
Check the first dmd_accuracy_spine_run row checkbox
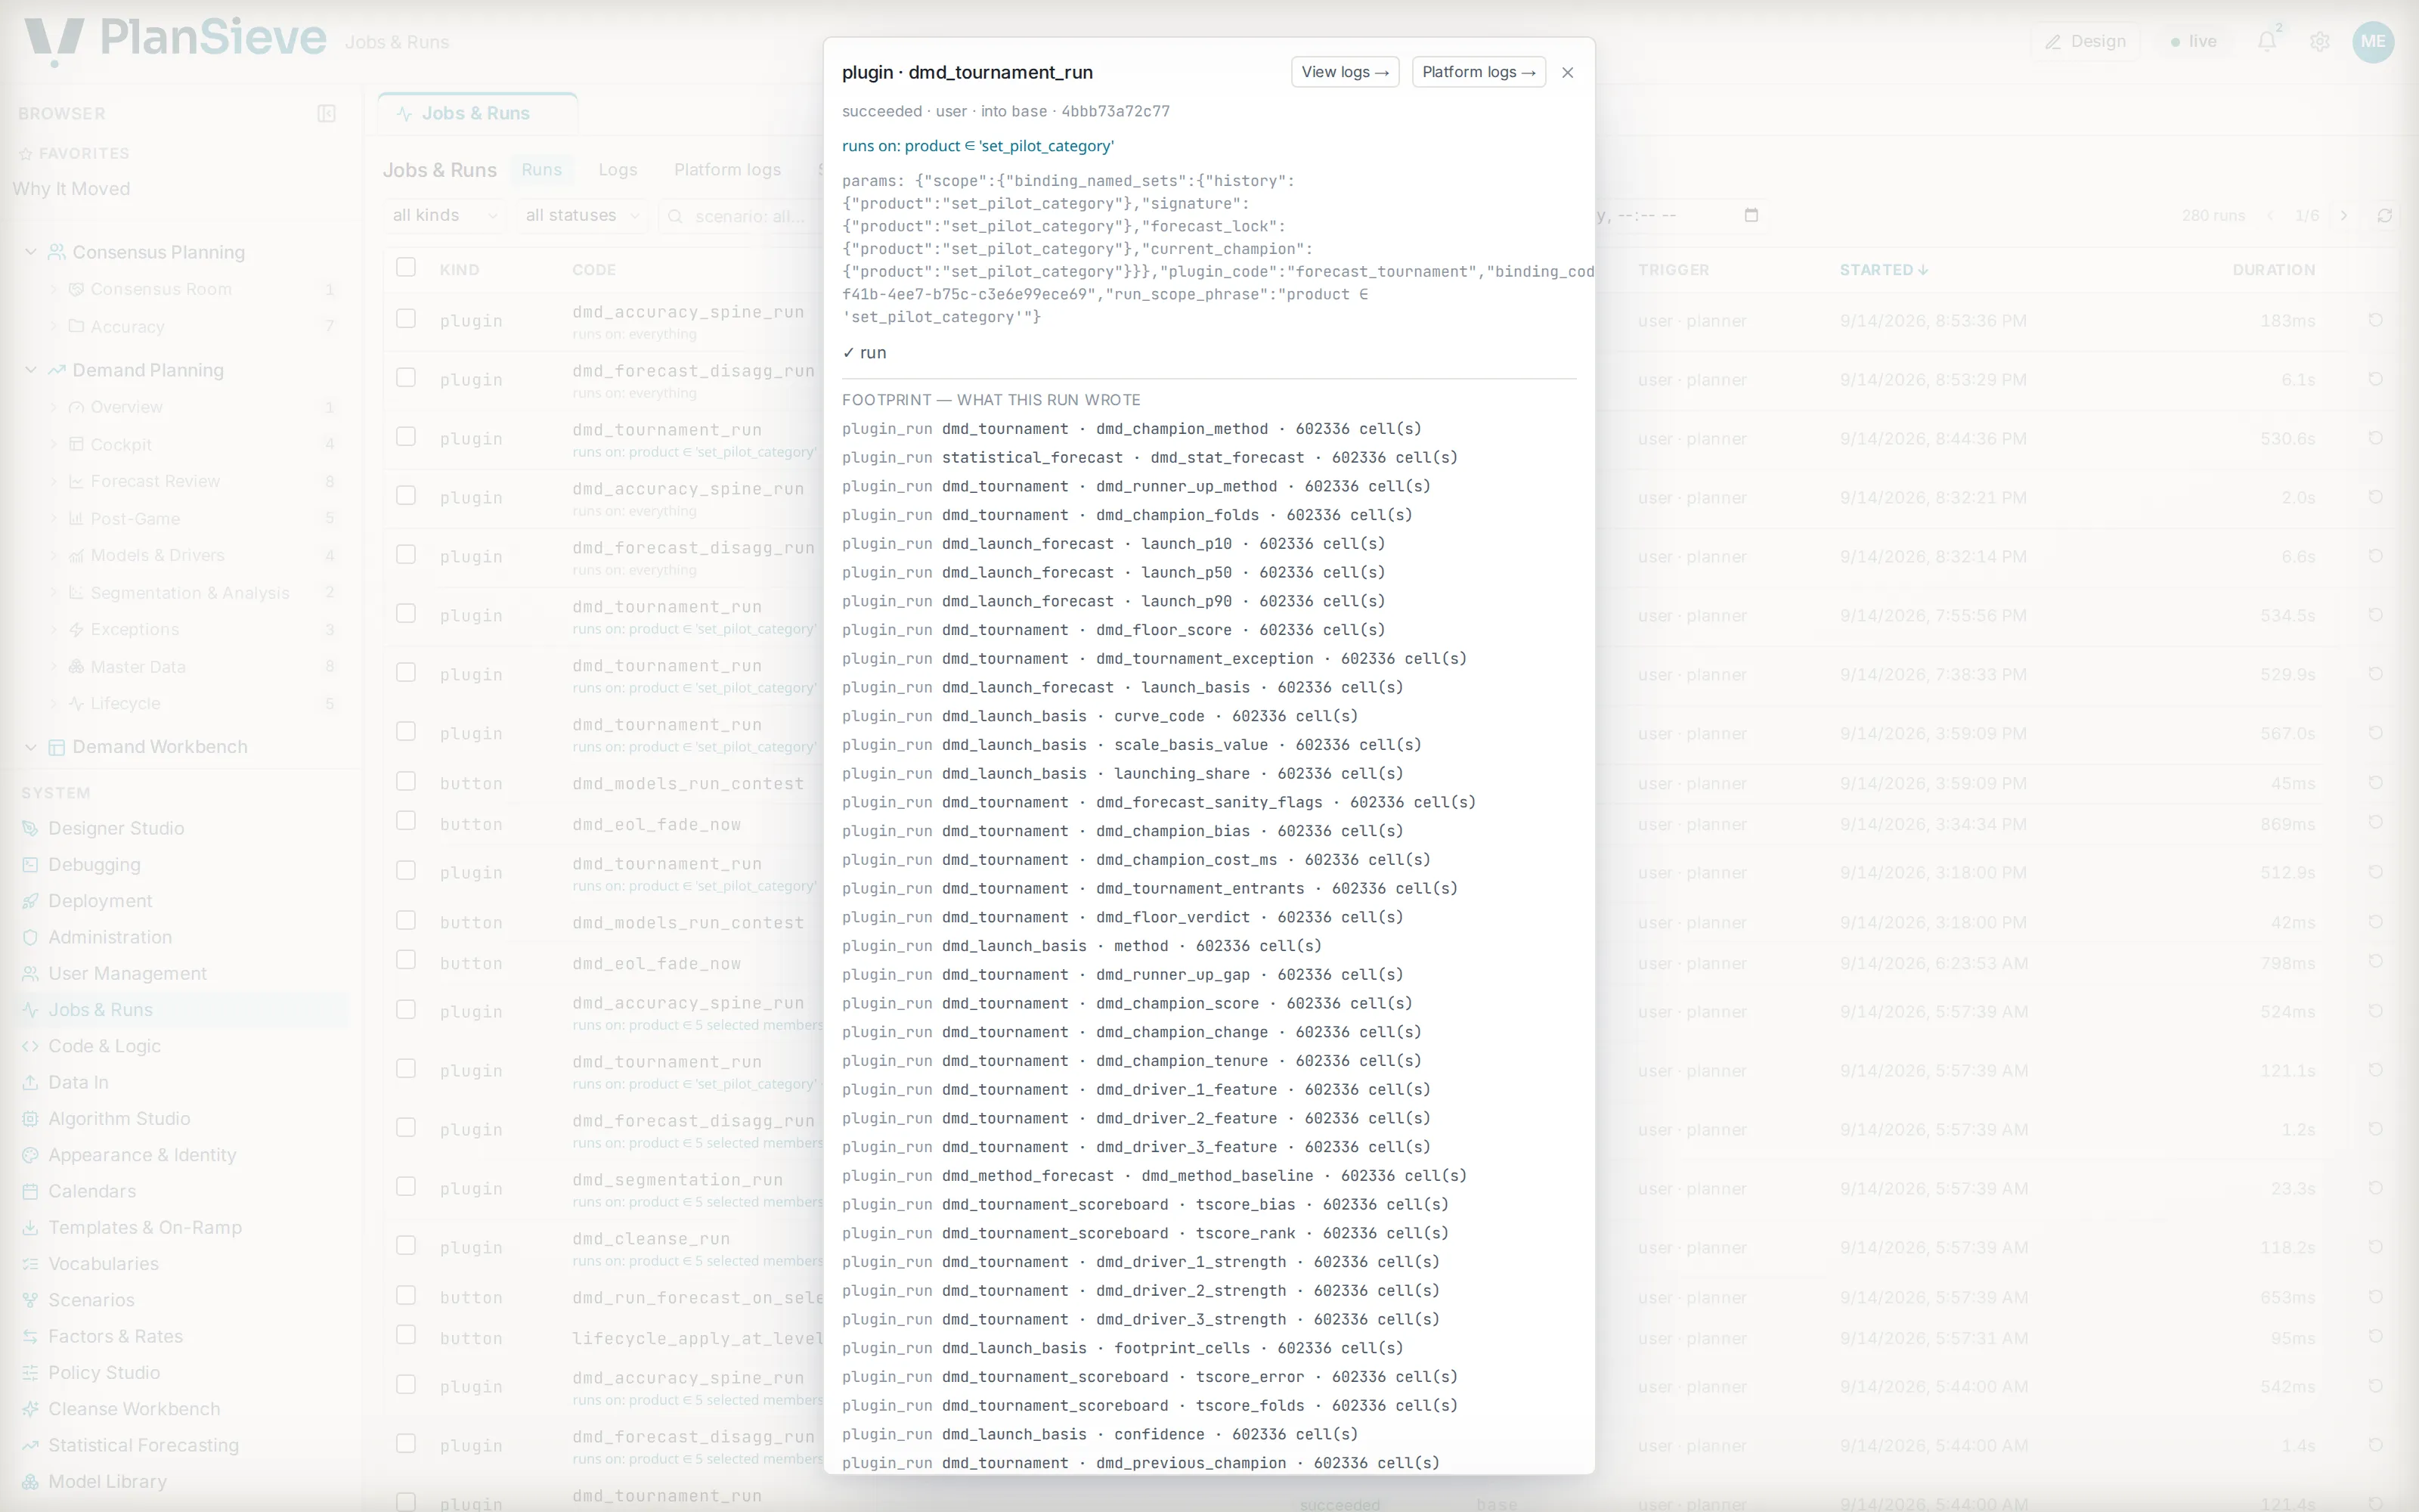tap(406, 319)
